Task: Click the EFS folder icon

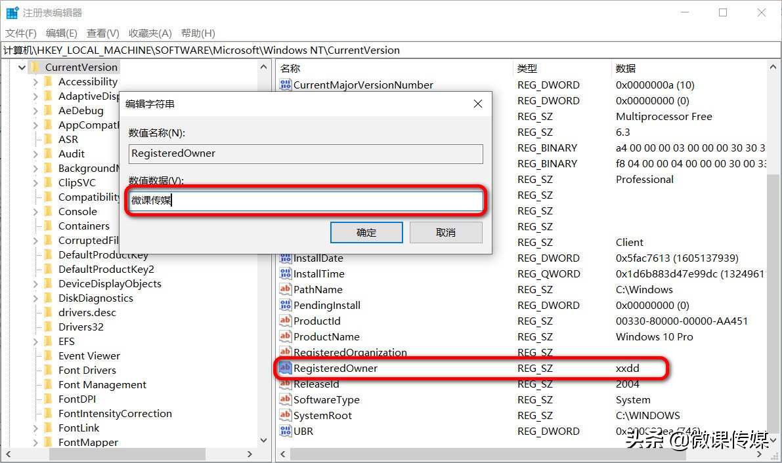Action: click(x=49, y=342)
